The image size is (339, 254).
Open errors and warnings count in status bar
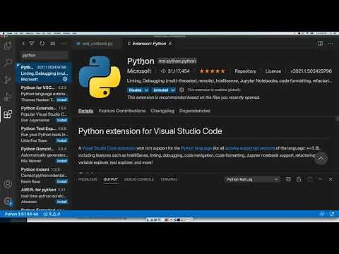(52, 214)
